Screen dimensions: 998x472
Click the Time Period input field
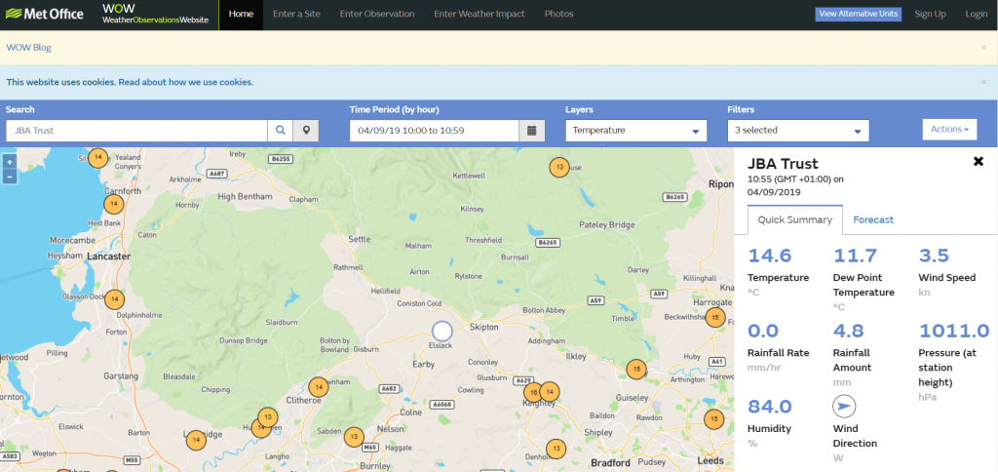[x=434, y=131]
